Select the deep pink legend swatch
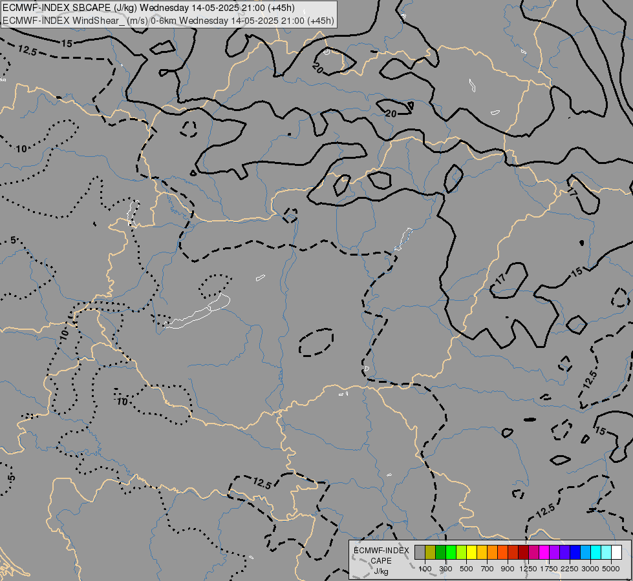The height and width of the screenshot is (581, 633). point(533,552)
